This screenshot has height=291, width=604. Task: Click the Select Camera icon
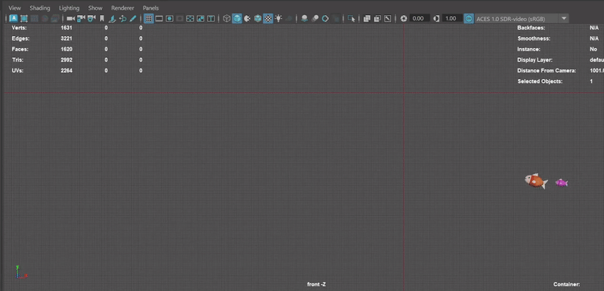tap(70, 18)
